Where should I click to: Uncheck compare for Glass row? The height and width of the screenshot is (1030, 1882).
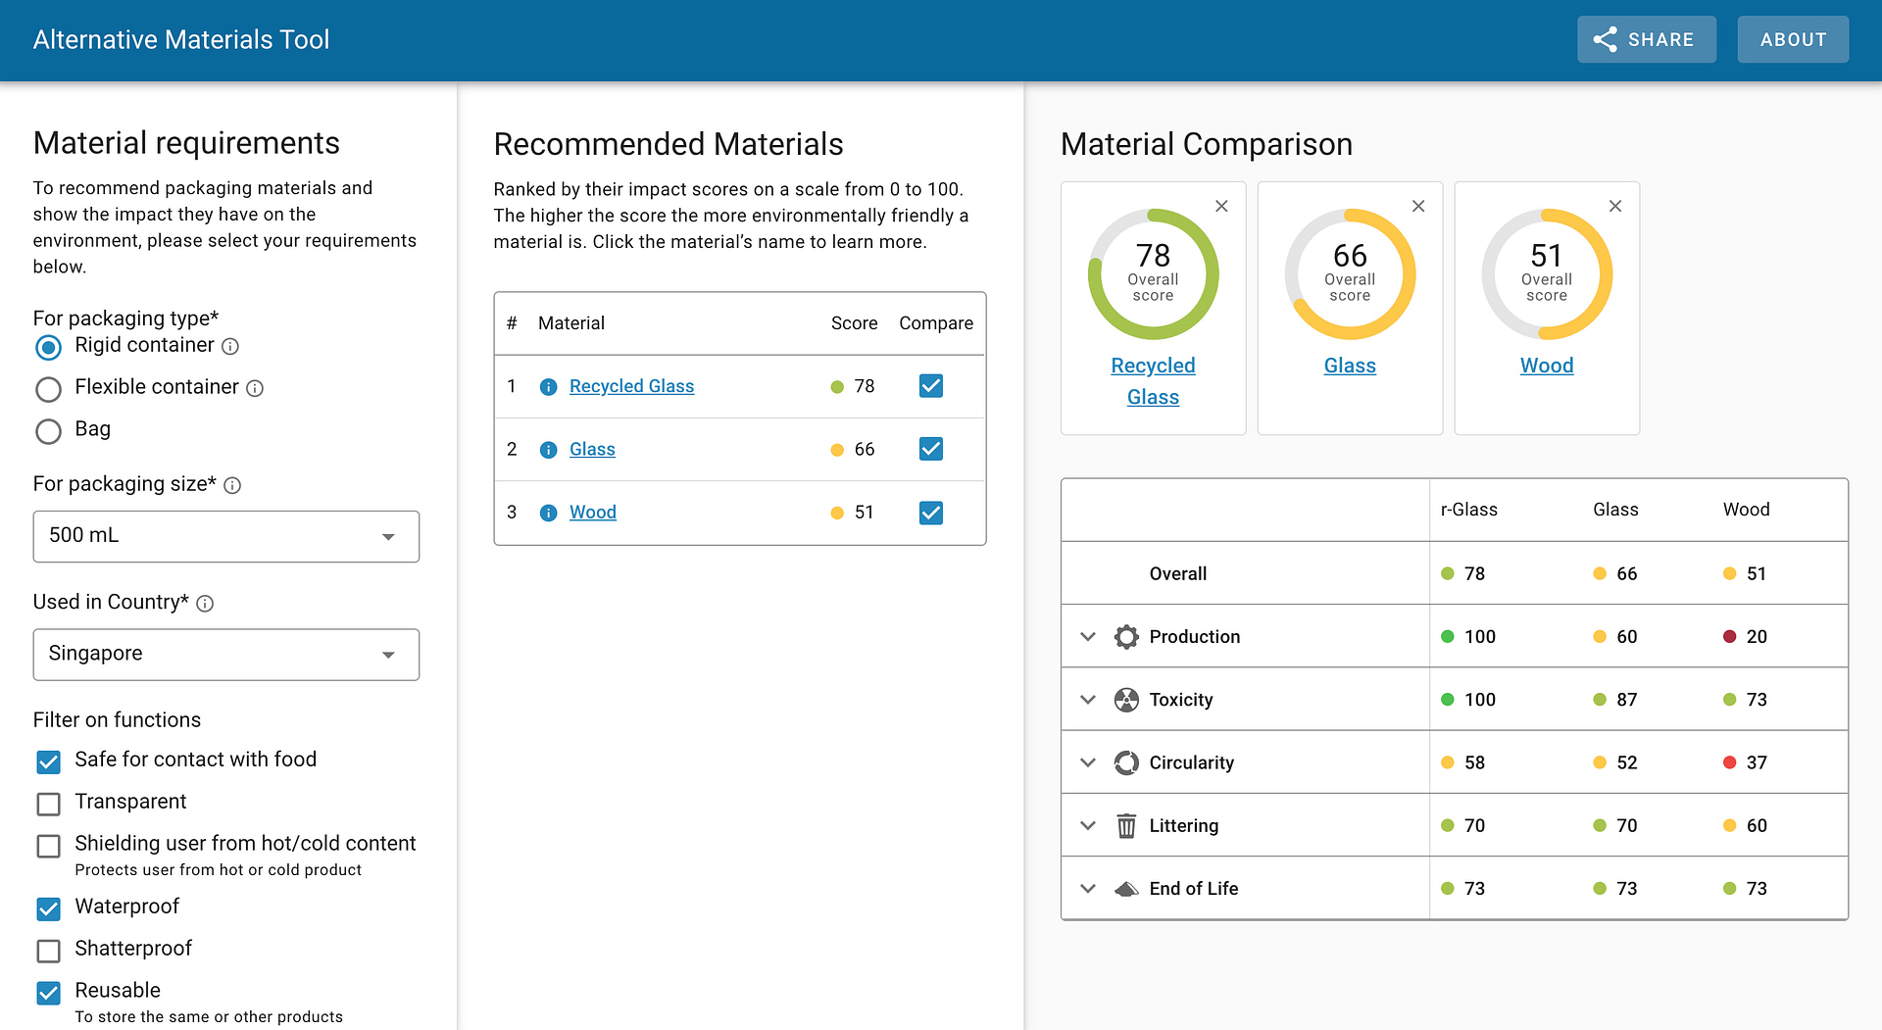pos(931,449)
